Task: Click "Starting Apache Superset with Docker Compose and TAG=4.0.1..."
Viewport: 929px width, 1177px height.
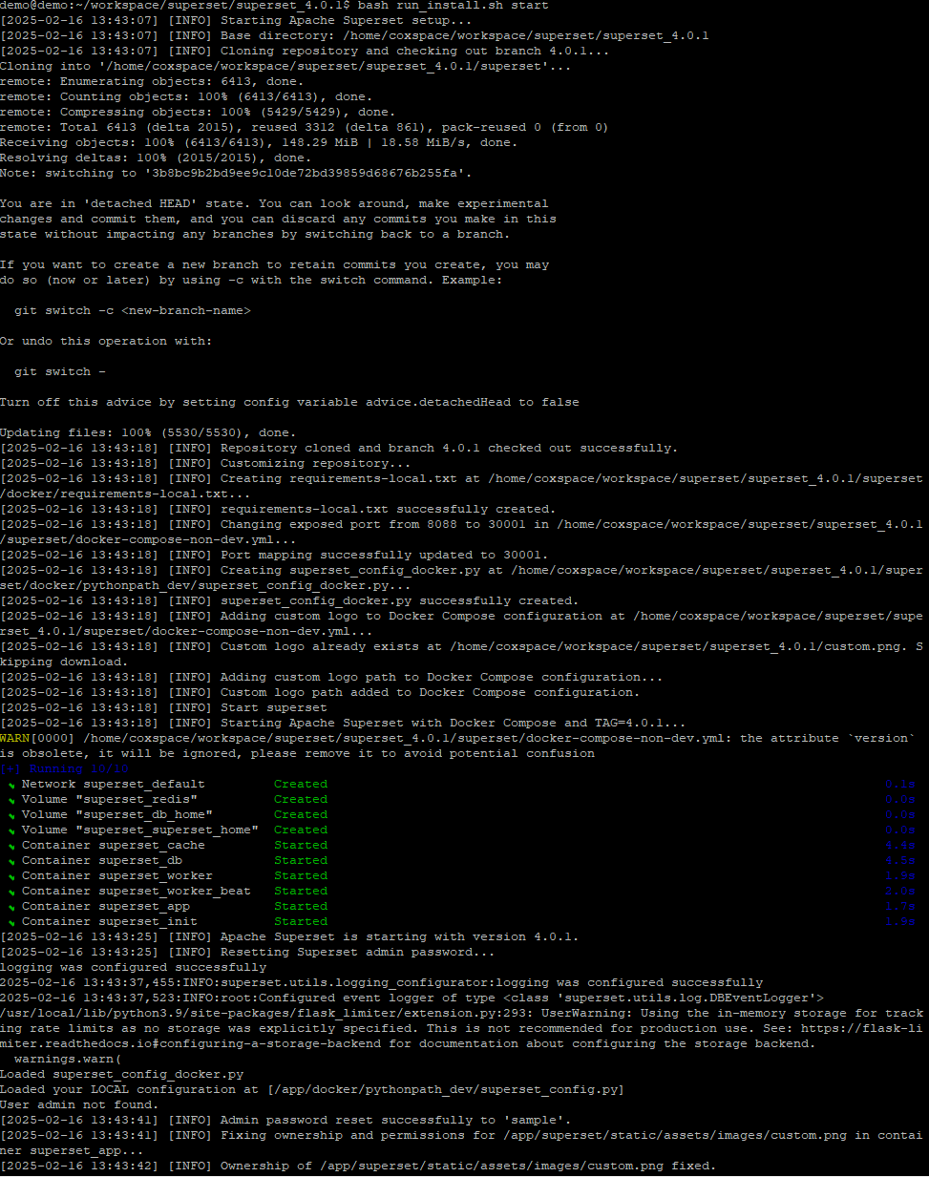Action: coord(454,724)
